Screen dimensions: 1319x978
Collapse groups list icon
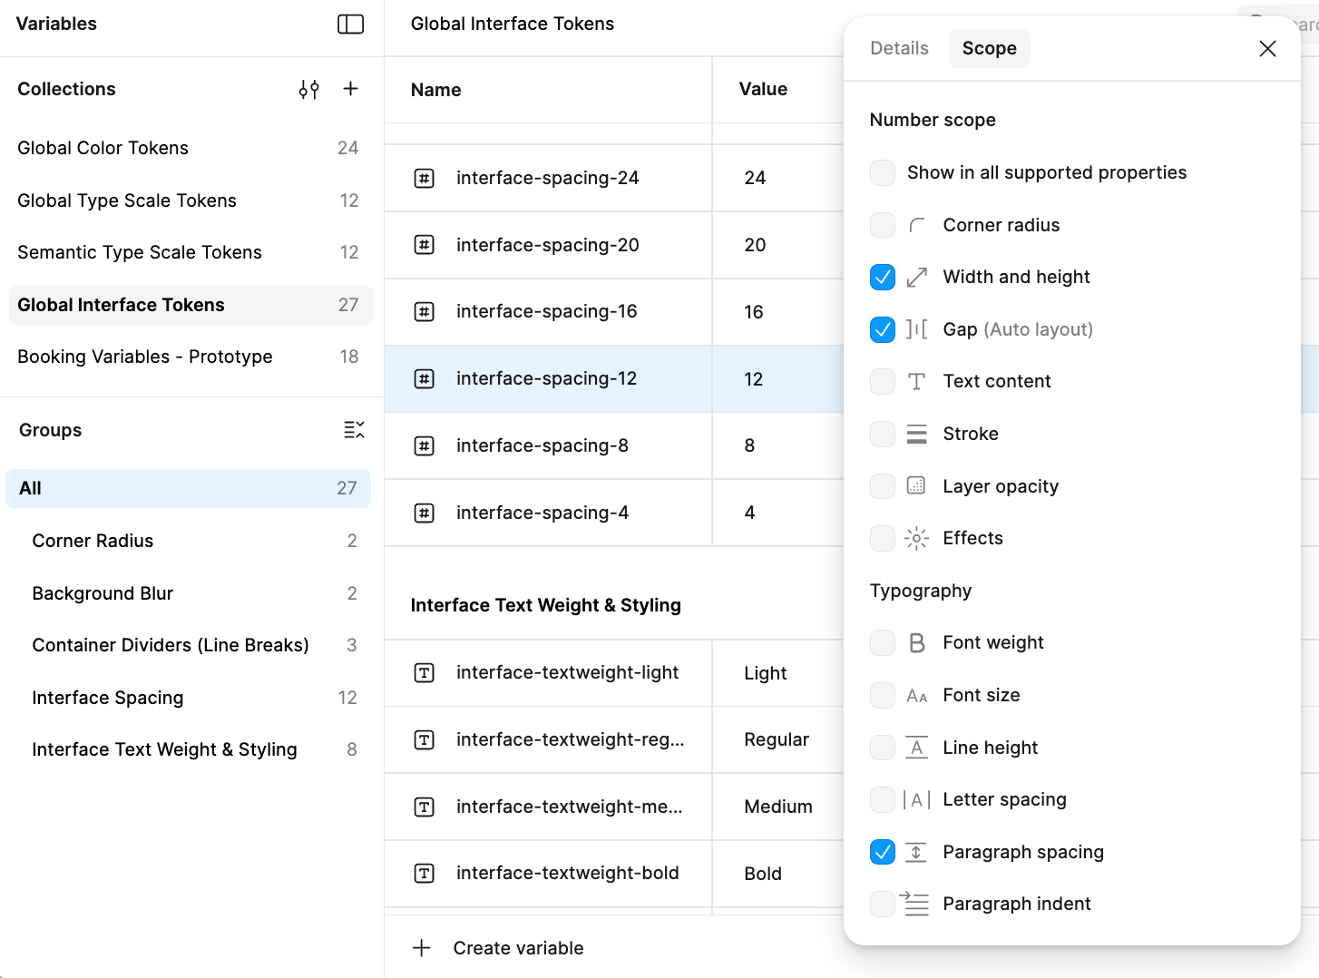(x=354, y=430)
